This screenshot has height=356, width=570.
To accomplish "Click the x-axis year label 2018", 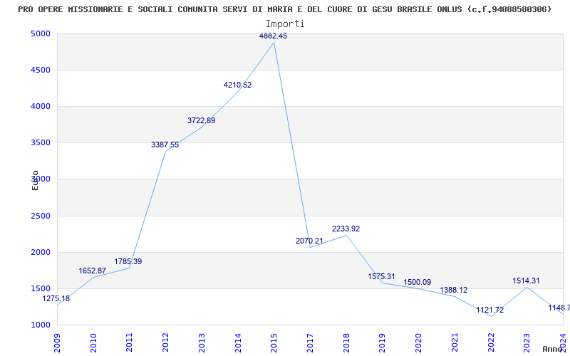I will tap(346, 343).
